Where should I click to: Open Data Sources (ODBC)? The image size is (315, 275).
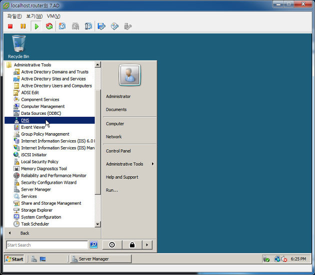49,113
